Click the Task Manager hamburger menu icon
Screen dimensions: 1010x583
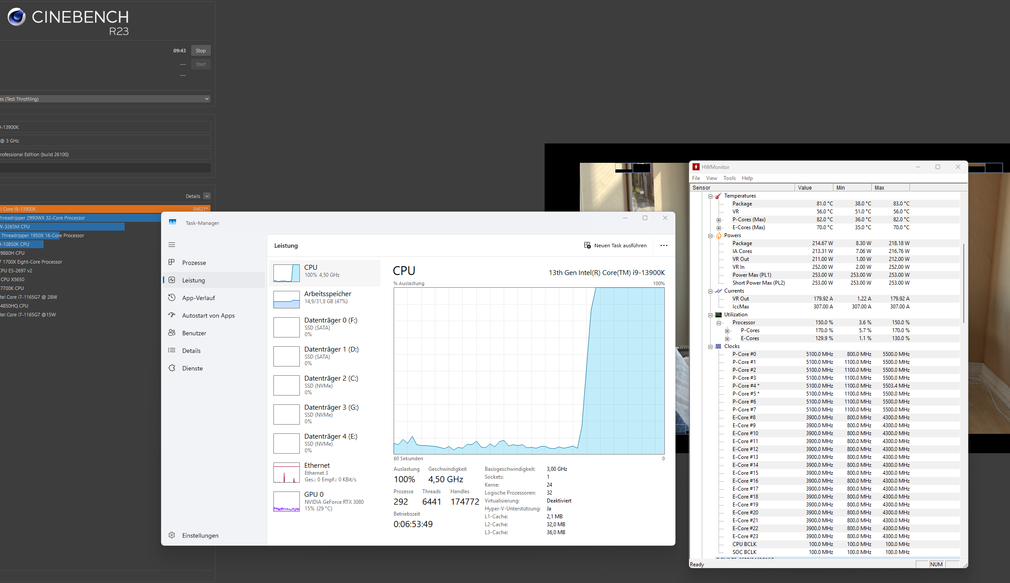tap(172, 245)
